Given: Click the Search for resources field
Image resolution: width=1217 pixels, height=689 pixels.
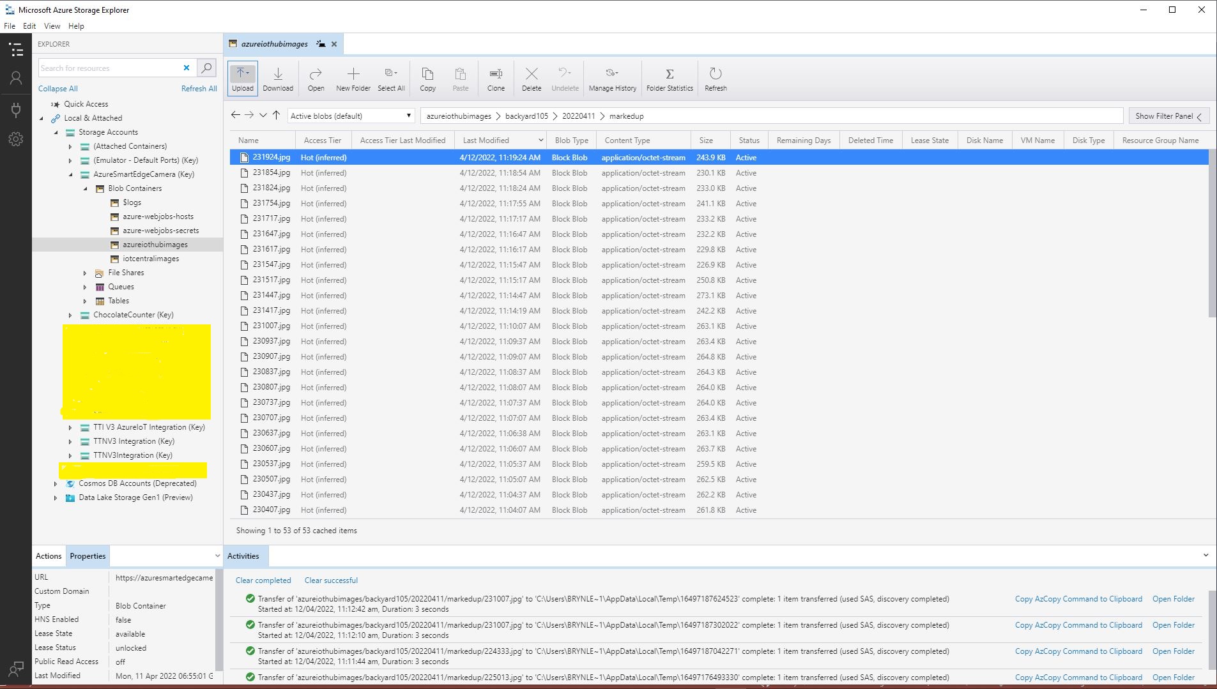Looking at the screenshot, I should [109, 68].
